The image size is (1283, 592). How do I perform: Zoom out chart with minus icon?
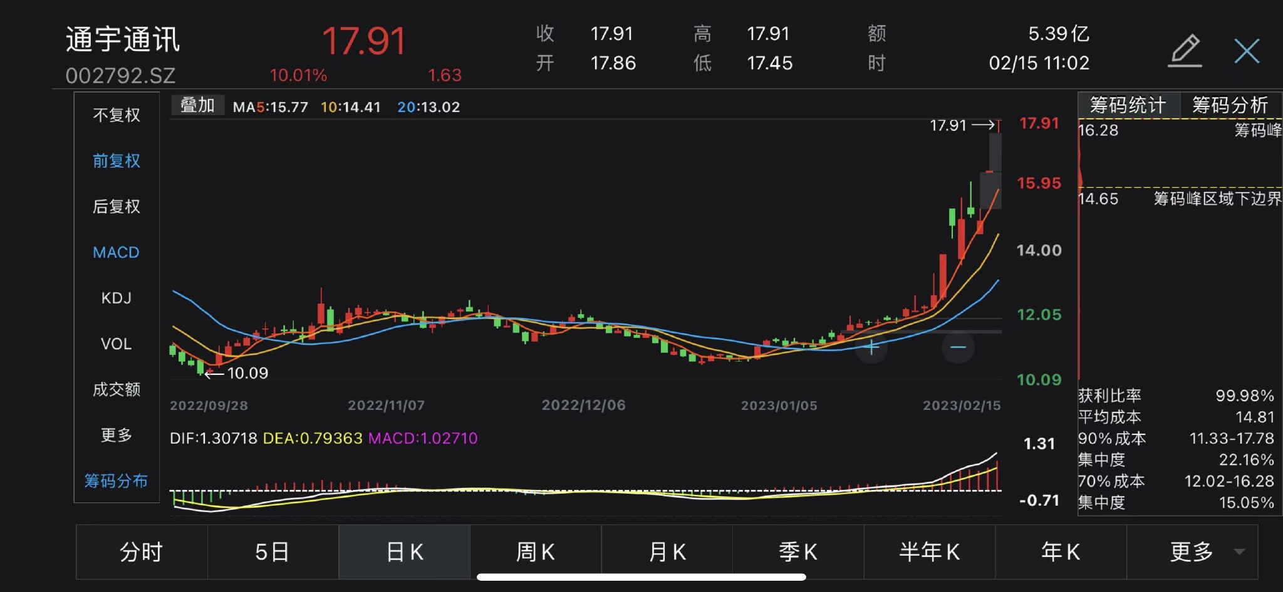958,347
